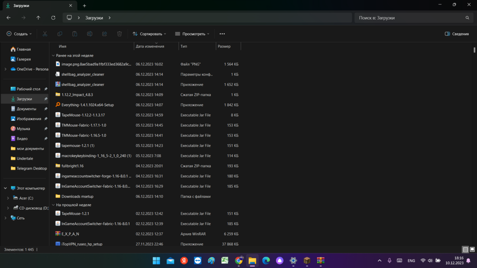Select iTopVPN_ruseo_hp_setup application
This screenshot has width=477, height=268.
coord(82,244)
